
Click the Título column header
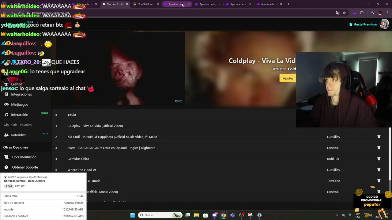(x=72, y=115)
